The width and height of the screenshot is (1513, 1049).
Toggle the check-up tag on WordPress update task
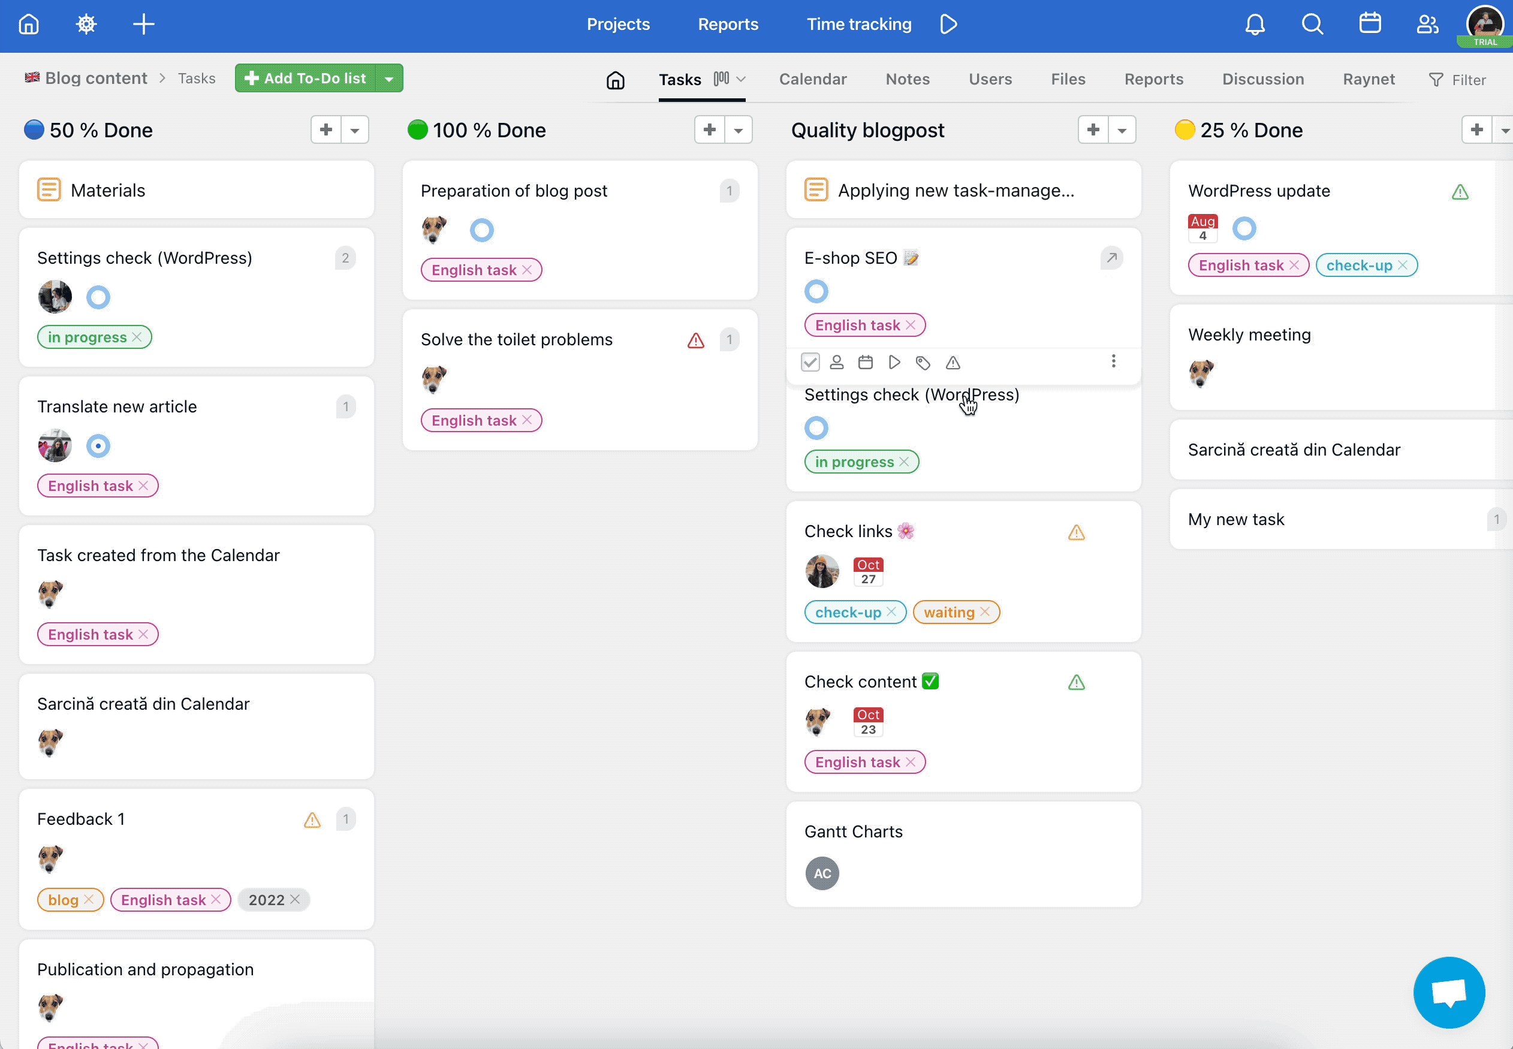1404,266
